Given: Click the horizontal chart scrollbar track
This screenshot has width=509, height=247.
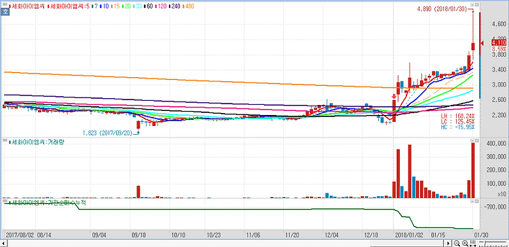Looking at the screenshot, I should (225, 243).
